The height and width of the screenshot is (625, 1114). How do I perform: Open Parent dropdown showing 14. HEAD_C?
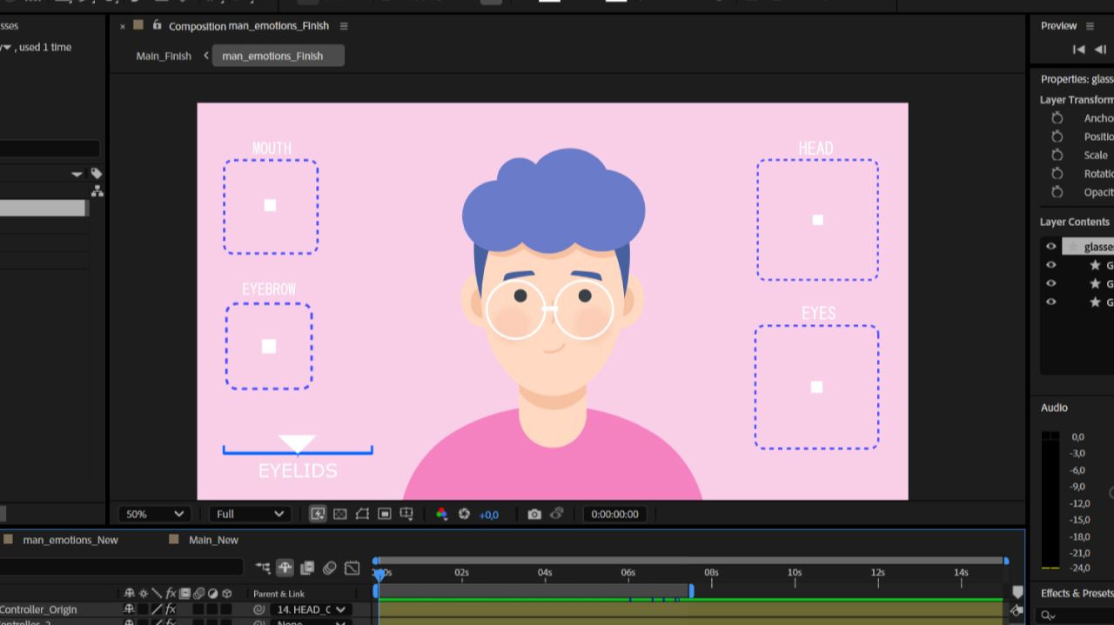[311, 609]
